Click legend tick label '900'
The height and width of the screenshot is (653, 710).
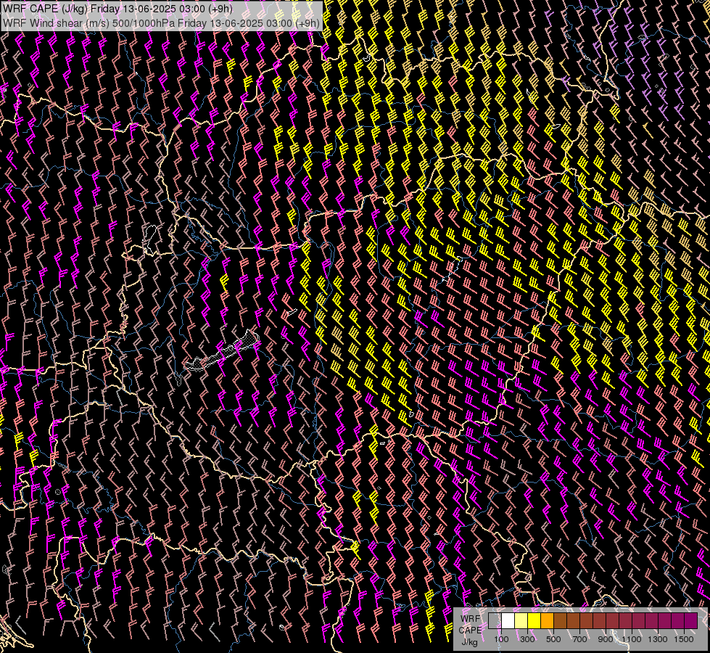point(606,639)
